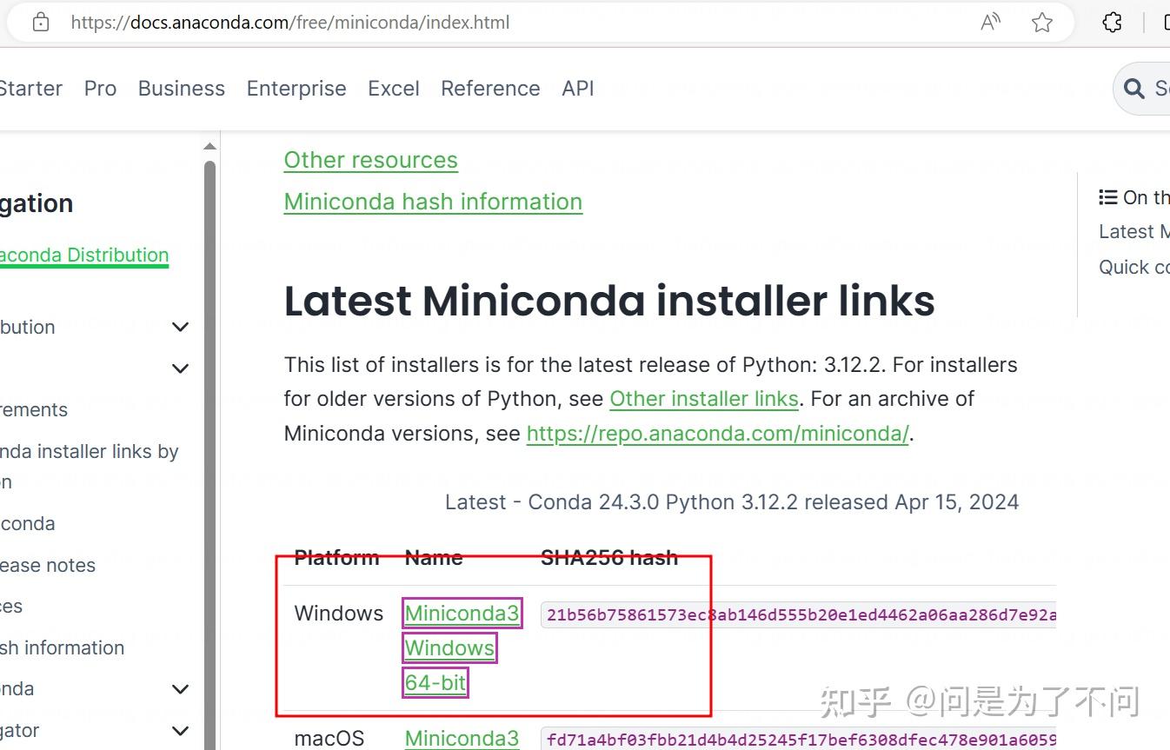The height and width of the screenshot is (750, 1170).
Task: Click the search magnifier icon
Action: click(1134, 88)
